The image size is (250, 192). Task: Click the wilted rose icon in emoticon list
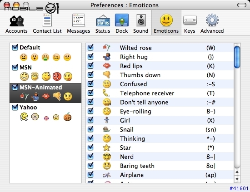(107, 48)
